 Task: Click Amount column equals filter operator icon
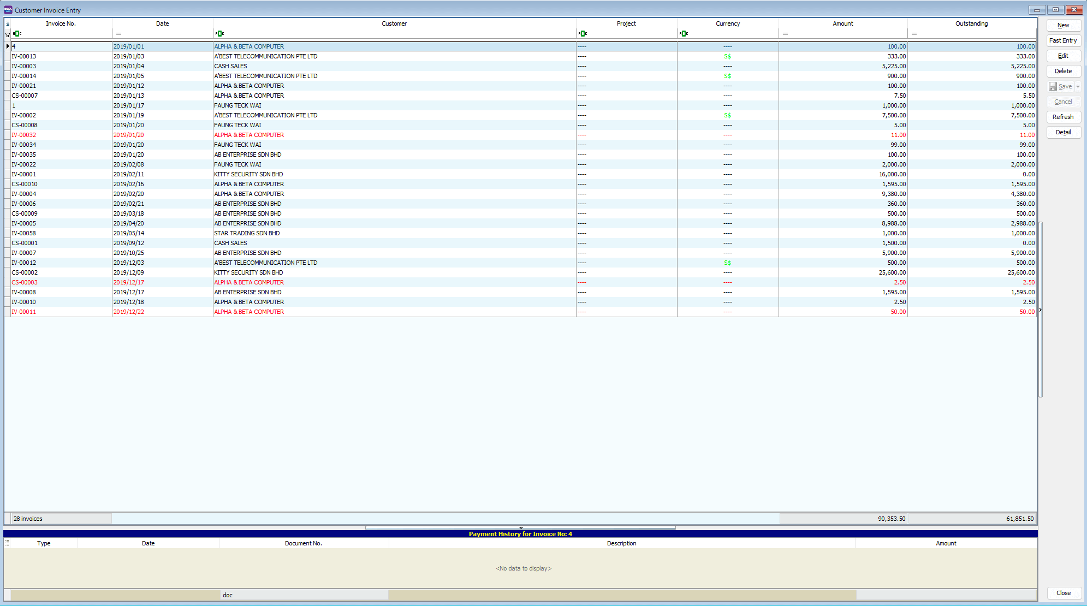[785, 34]
